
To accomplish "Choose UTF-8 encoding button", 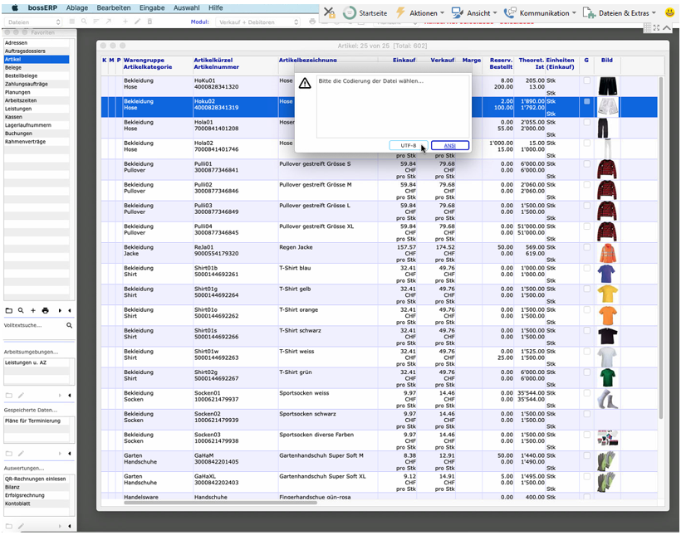I will 409,145.
